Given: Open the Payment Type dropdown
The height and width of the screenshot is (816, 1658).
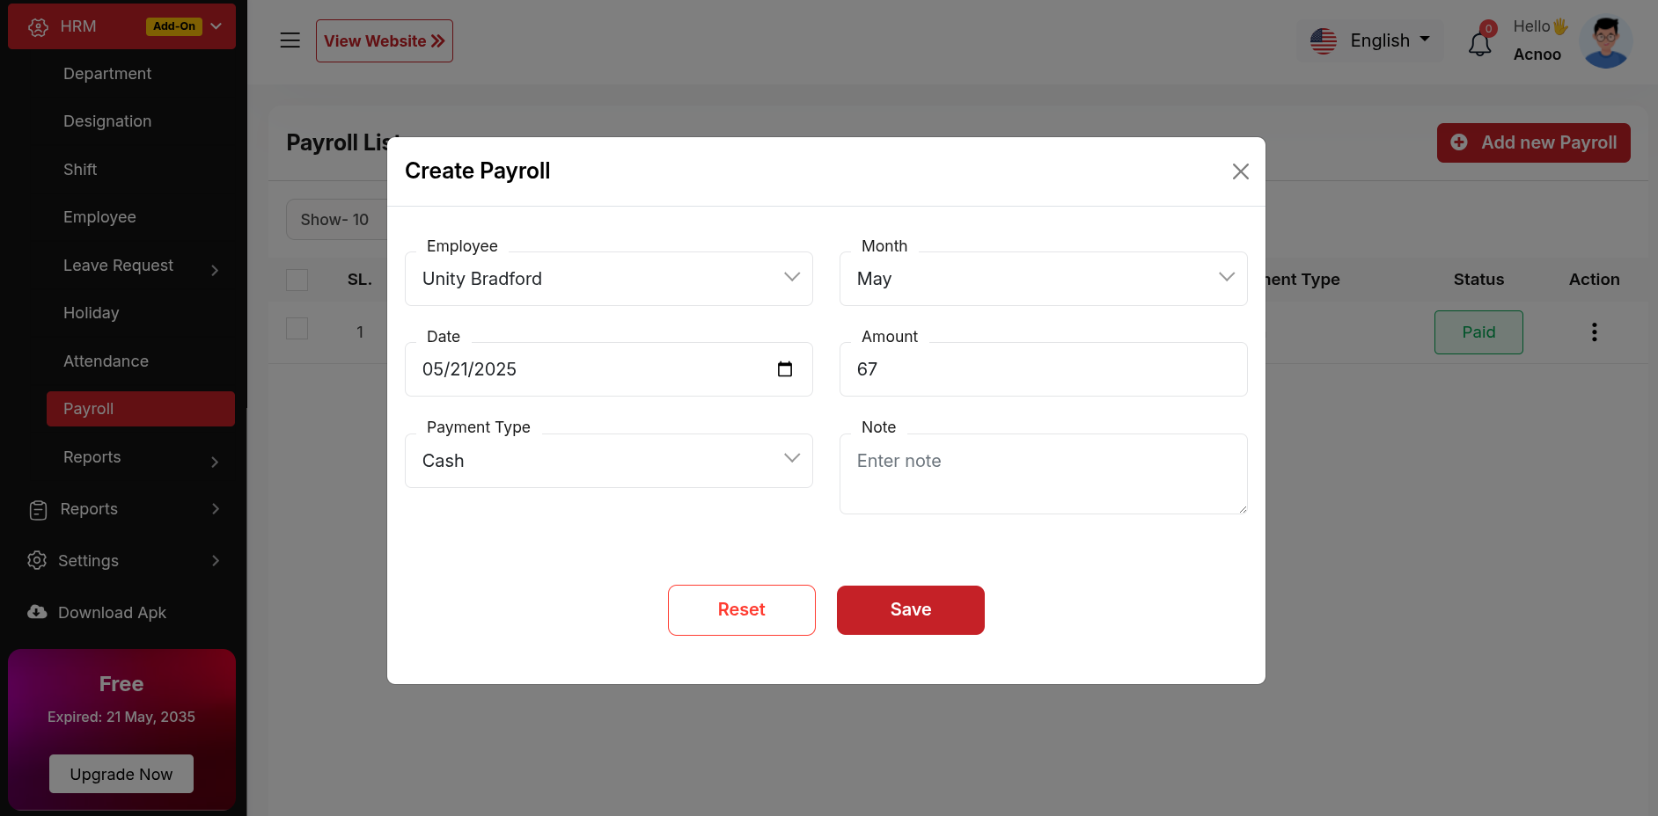Looking at the screenshot, I should pos(608,461).
